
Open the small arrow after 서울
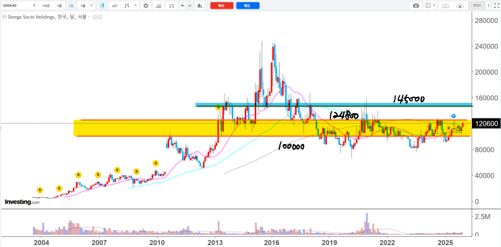[88, 17]
